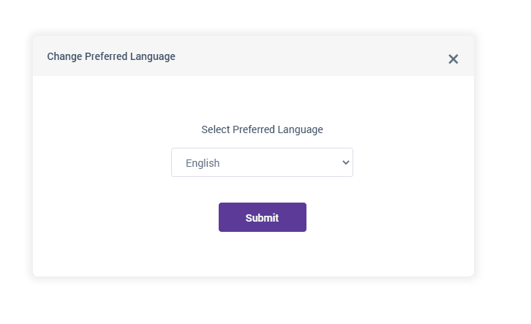Open the Select Preferred Language dropdown
The image size is (531, 324).
point(262,162)
